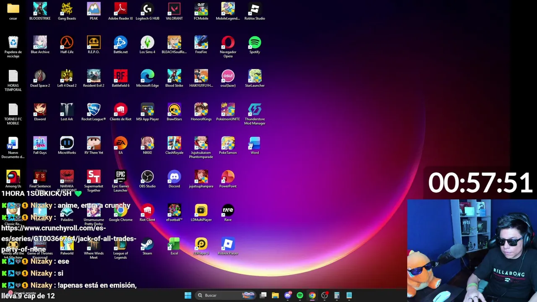Open the Rave app icon

click(x=228, y=213)
